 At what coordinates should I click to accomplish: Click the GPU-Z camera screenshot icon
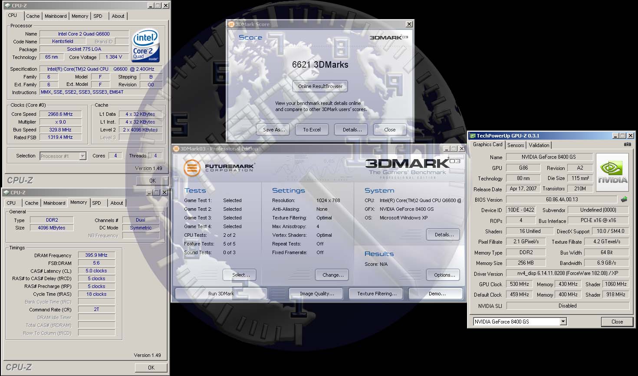[x=627, y=144]
